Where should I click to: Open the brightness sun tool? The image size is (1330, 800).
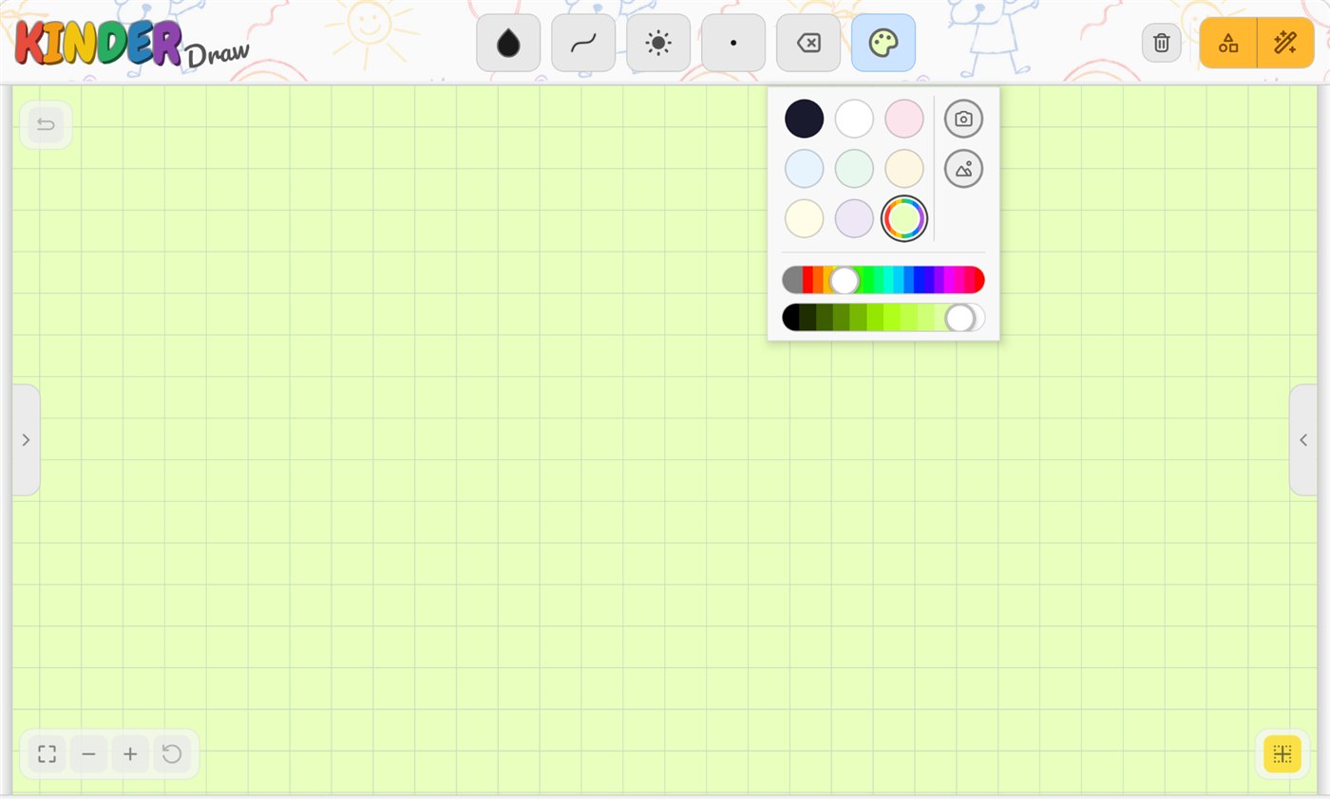tap(658, 43)
